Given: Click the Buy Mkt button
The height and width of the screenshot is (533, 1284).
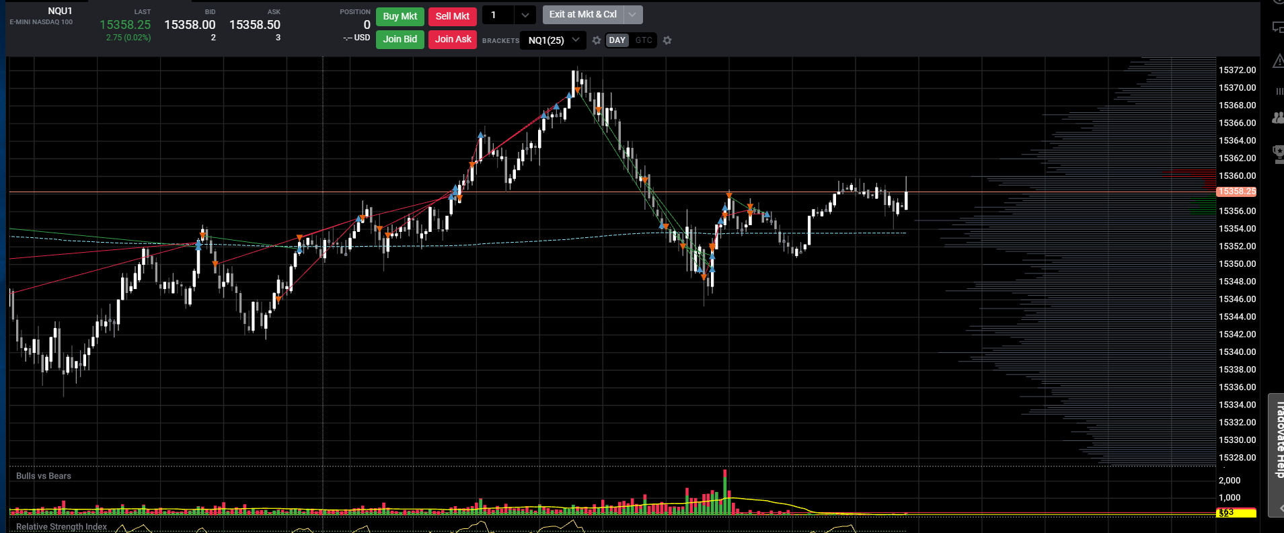Looking at the screenshot, I should pos(400,16).
